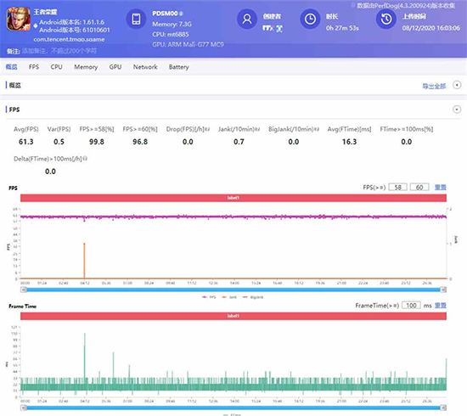467x416 pixels.
Task: Click the upload time history icon
Action: tap(386, 19)
